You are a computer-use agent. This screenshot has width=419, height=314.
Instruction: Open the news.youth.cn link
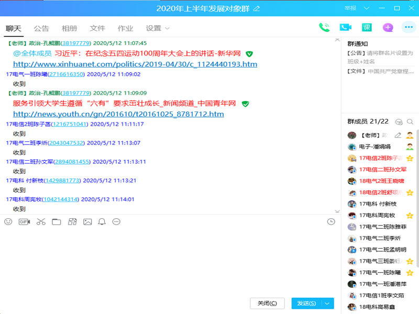118,114
